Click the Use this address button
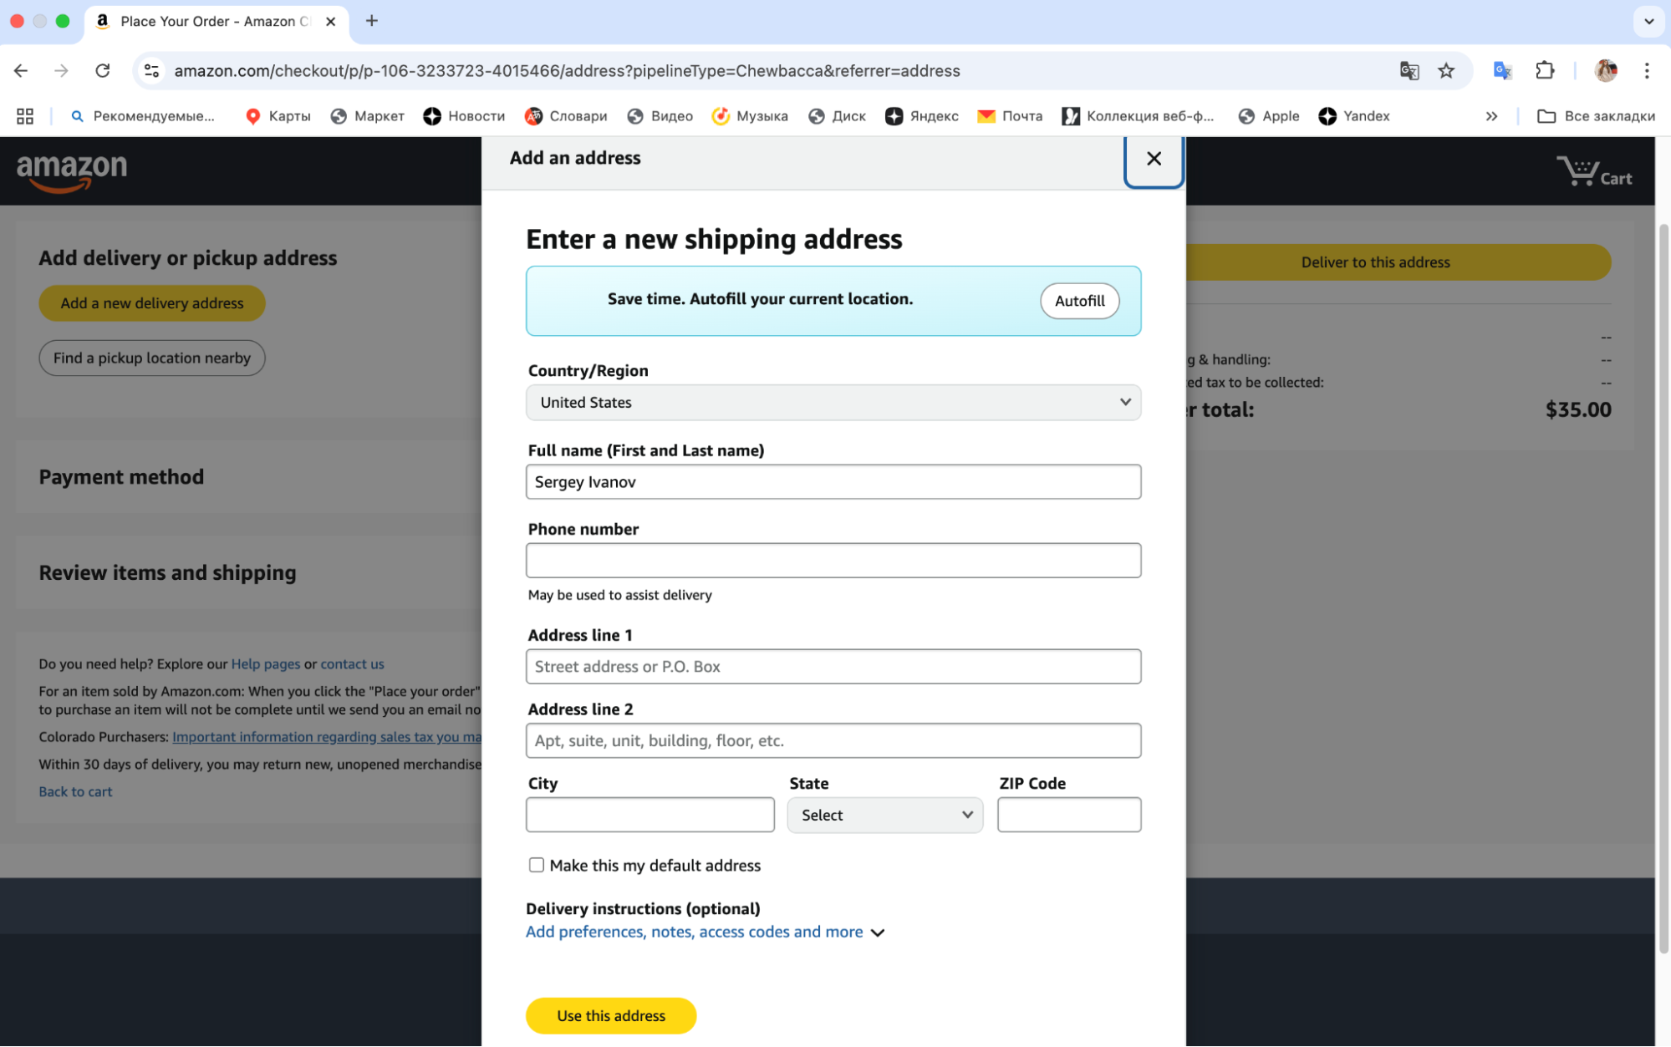This screenshot has height=1047, width=1671. tap(611, 1015)
